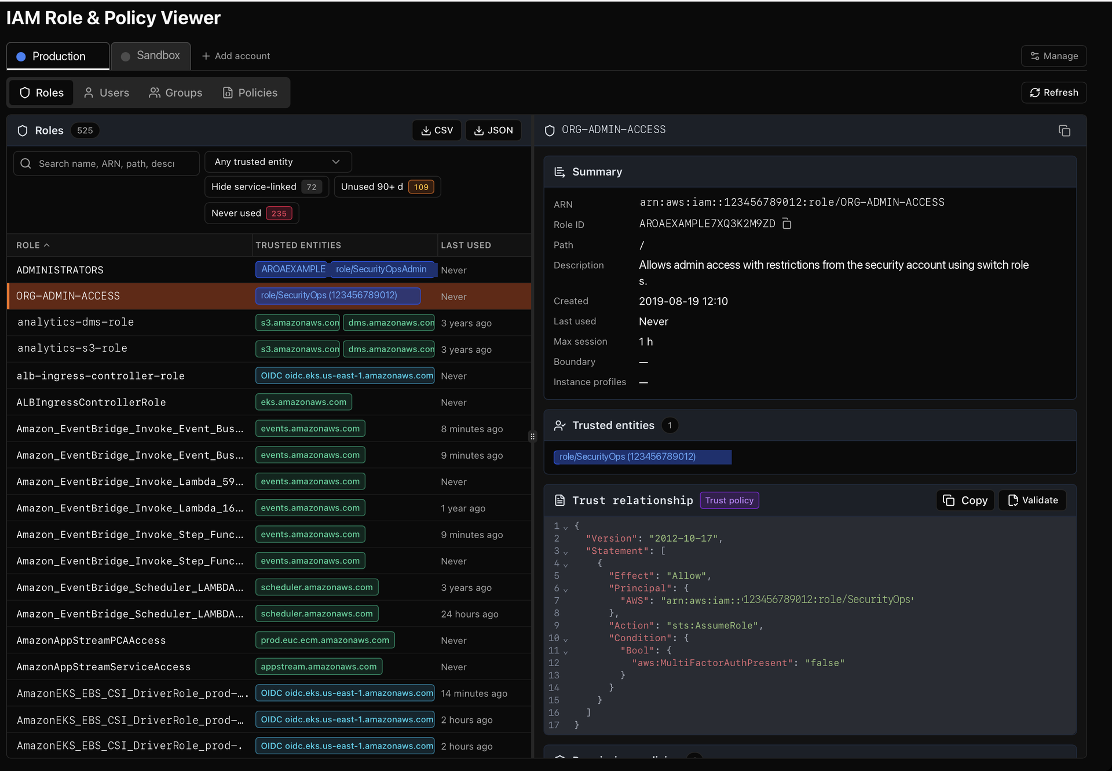Viewport: 1112px width, 771px height.
Task: Select the Production account tab
Action: click(58, 56)
